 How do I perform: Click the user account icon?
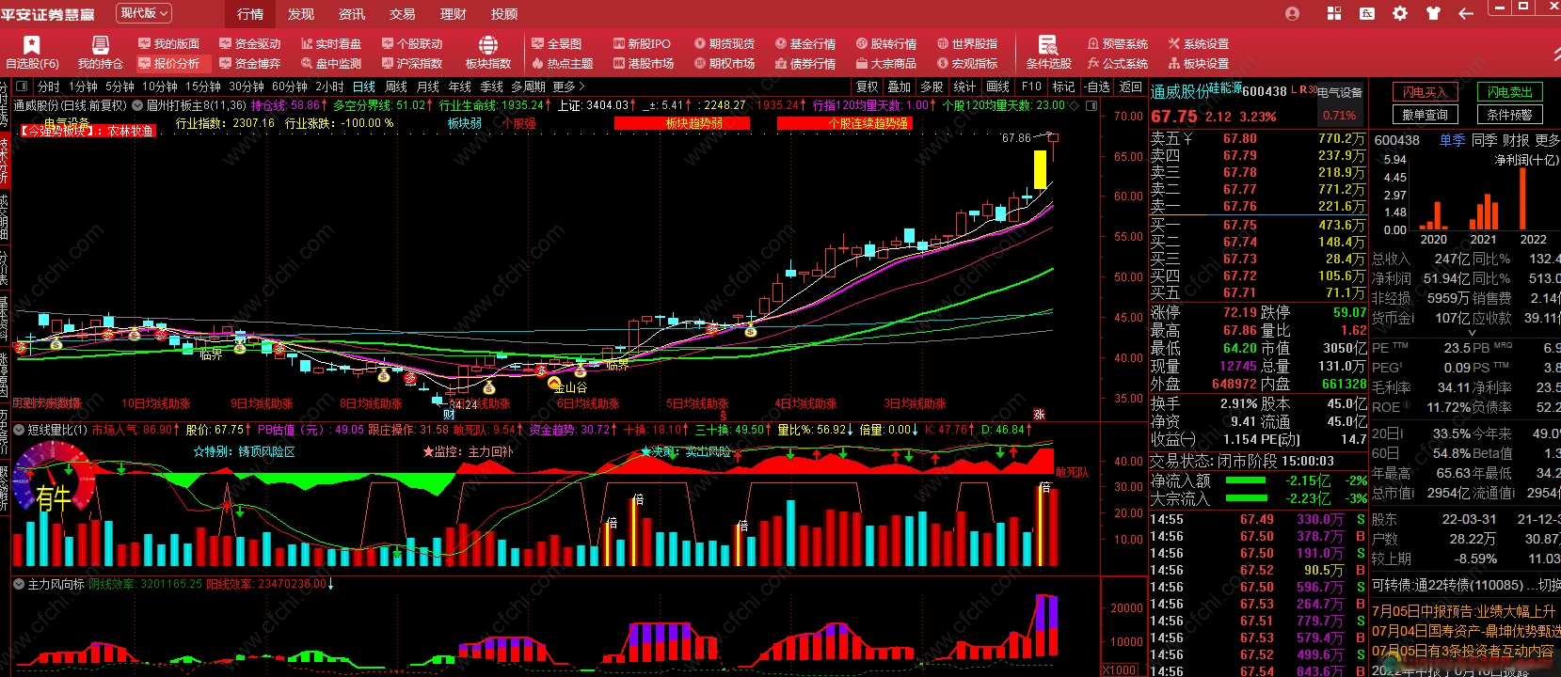[1292, 13]
